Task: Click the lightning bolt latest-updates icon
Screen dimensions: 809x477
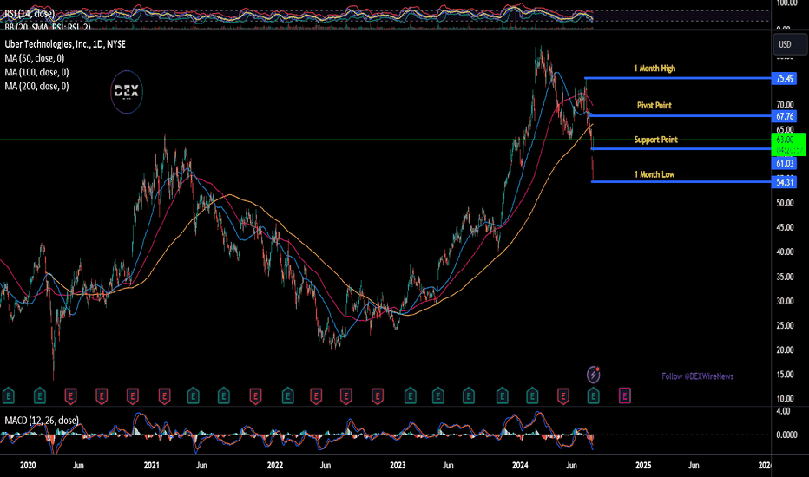Action: click(x=594, y=375)
